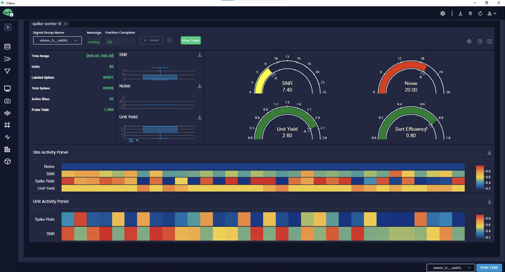The height and width of the screenshot is (272, 505).
Task: Open the monitor display icon in sidebar
Action: [7, 89]
